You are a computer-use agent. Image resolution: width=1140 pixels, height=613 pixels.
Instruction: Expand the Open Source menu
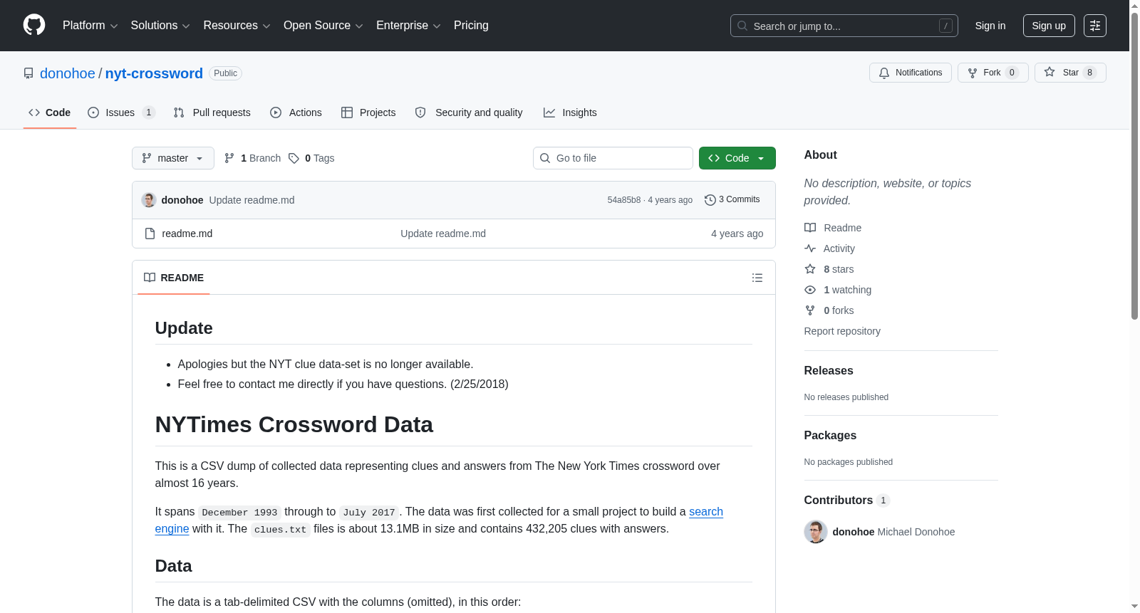[x=323, y=26]
